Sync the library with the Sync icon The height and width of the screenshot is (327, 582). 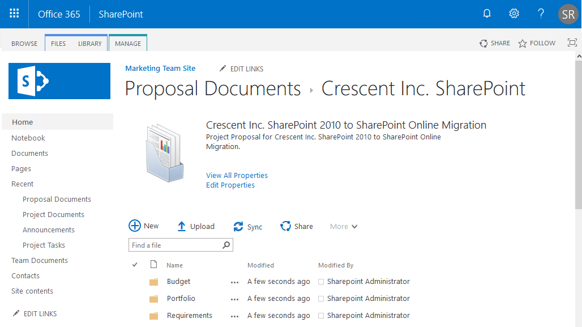[x=238, y=226]
